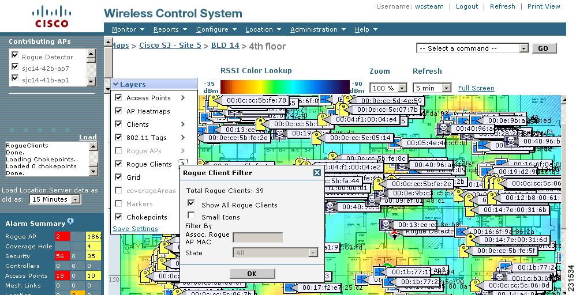Open the State filter dropdown
The height and width of the screenshot is (295, 576).
tap(275, 253)
